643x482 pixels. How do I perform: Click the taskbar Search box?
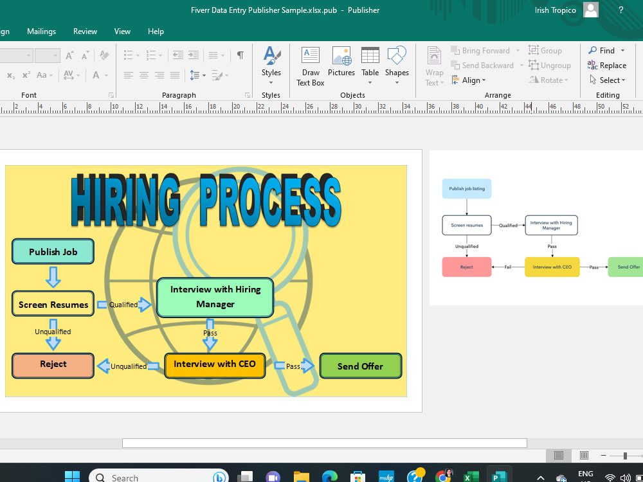[159, 477]
